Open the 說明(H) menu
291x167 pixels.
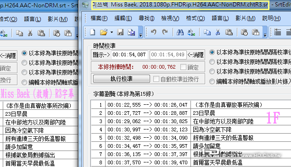(x=271, y=18)
